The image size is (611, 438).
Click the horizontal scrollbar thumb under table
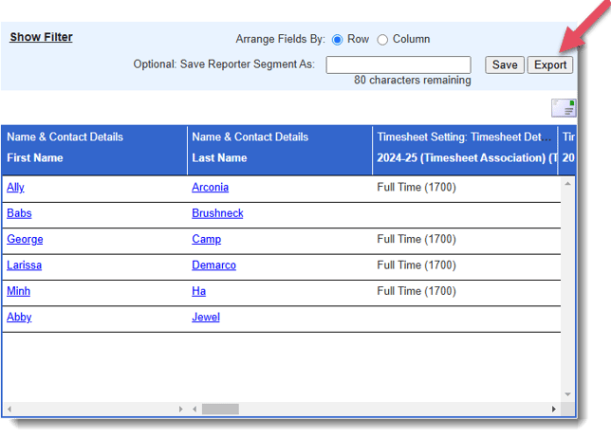(220, 410)
